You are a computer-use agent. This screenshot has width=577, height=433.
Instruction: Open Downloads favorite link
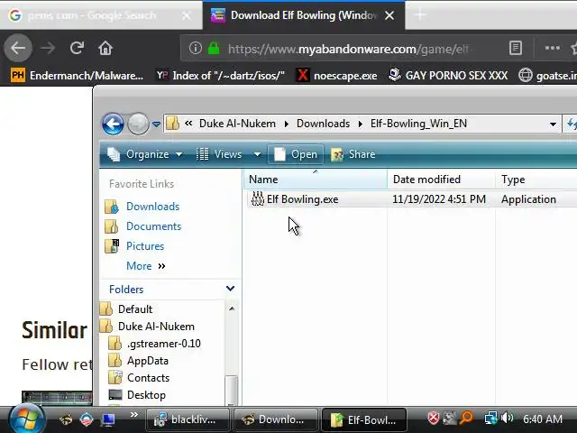[152, 207]
